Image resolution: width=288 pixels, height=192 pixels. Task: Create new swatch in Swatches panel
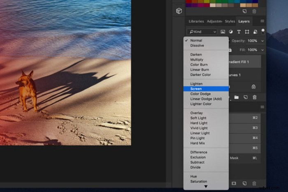click(244, 12)
